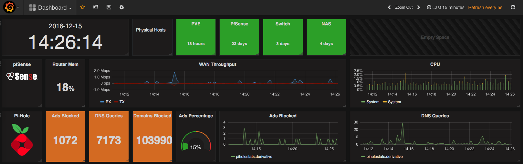Click the DNS Queries 7173 stat panel
Viewport: 523px width, 164px height.
click(109, 136)
